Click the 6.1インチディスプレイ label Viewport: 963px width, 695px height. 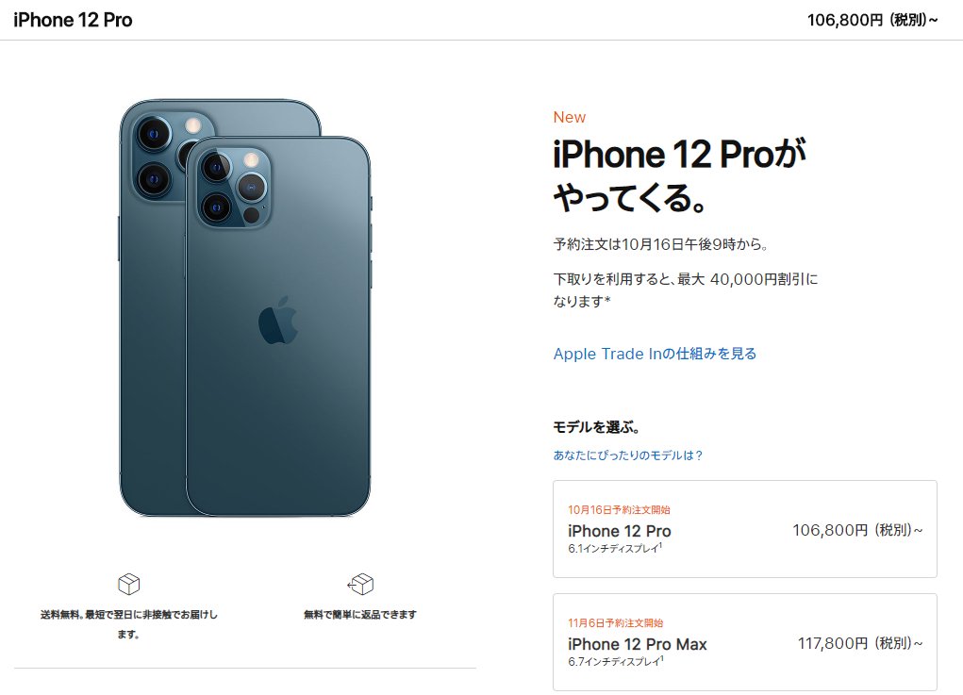(615, 548)
